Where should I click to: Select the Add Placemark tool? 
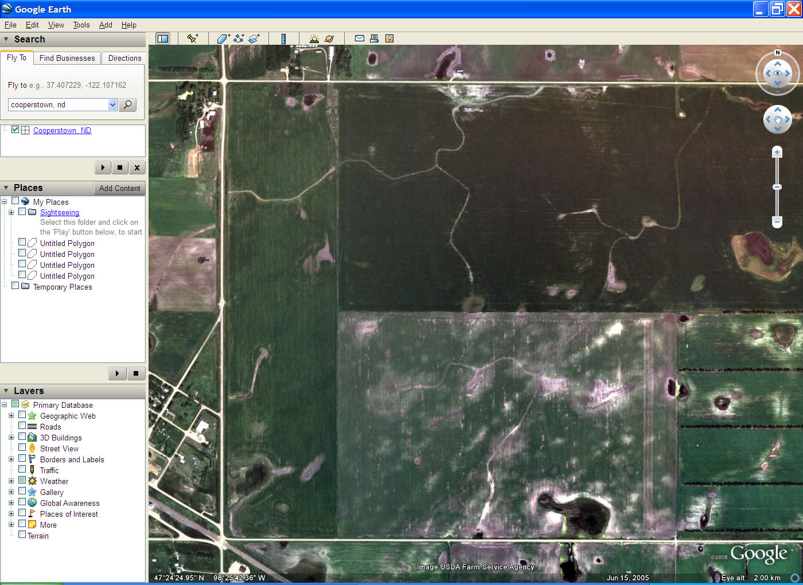click(193, 38)
